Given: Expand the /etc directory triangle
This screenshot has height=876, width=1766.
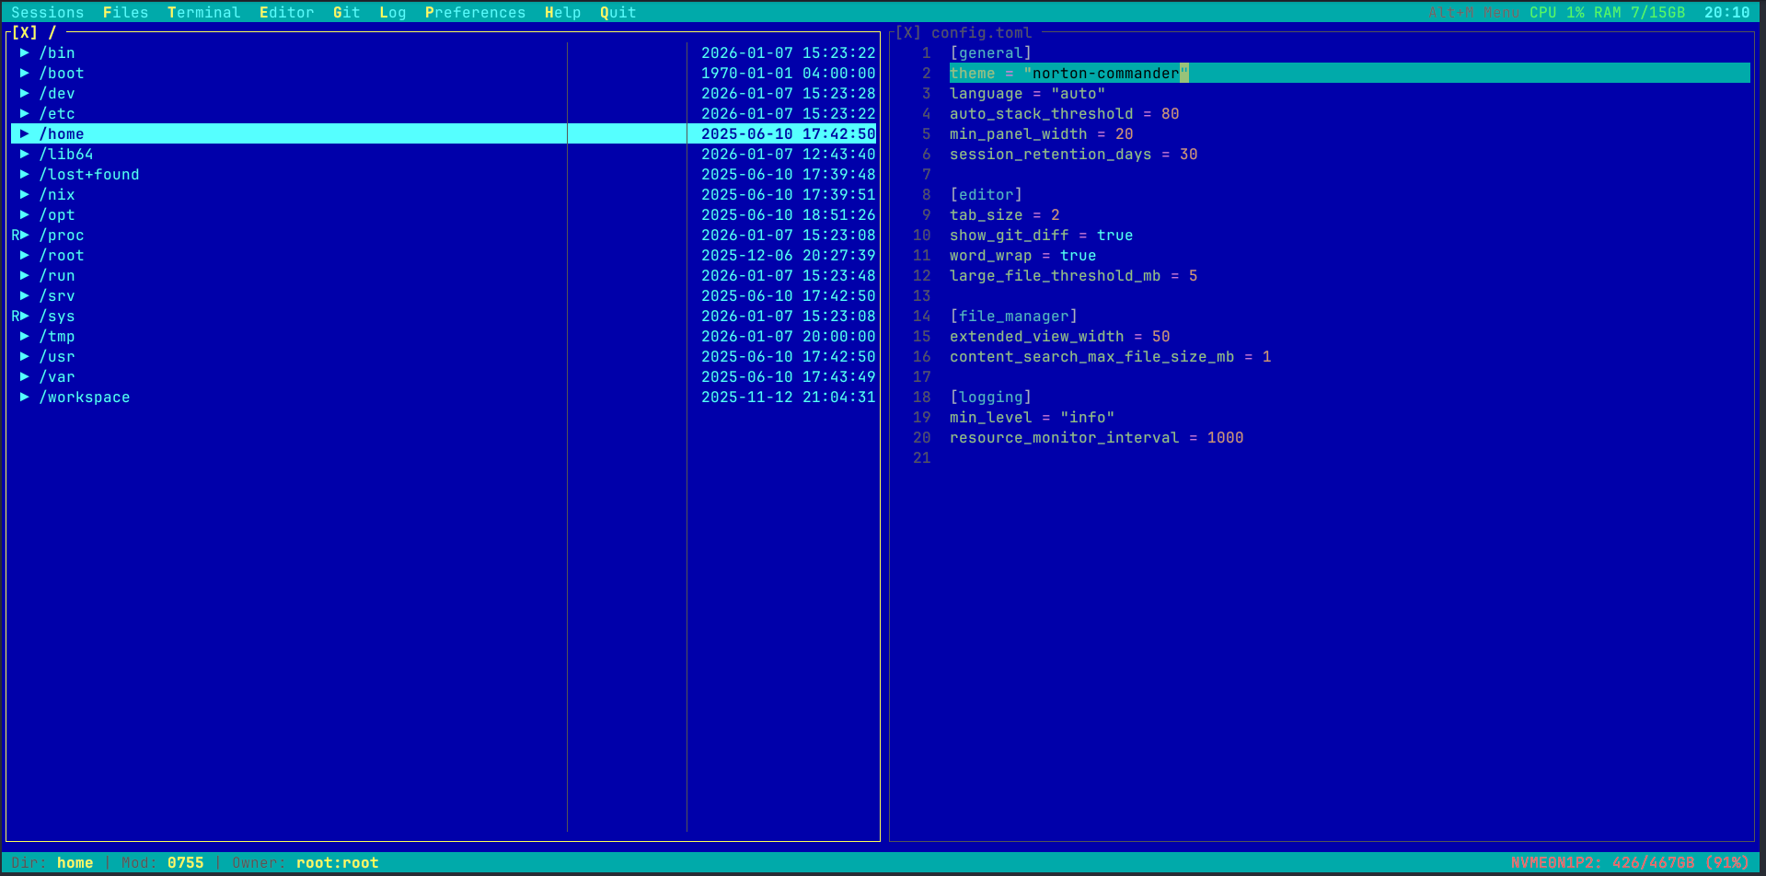Looking at the screenshot, I should [25, 113].
